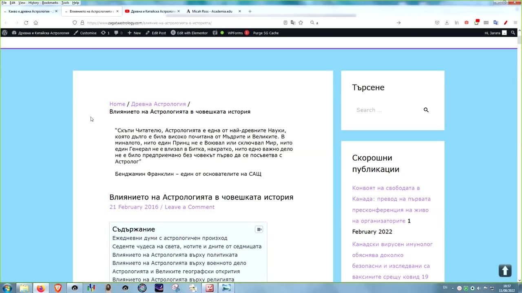Bookmark this page with star

click(x=301, y=23)
